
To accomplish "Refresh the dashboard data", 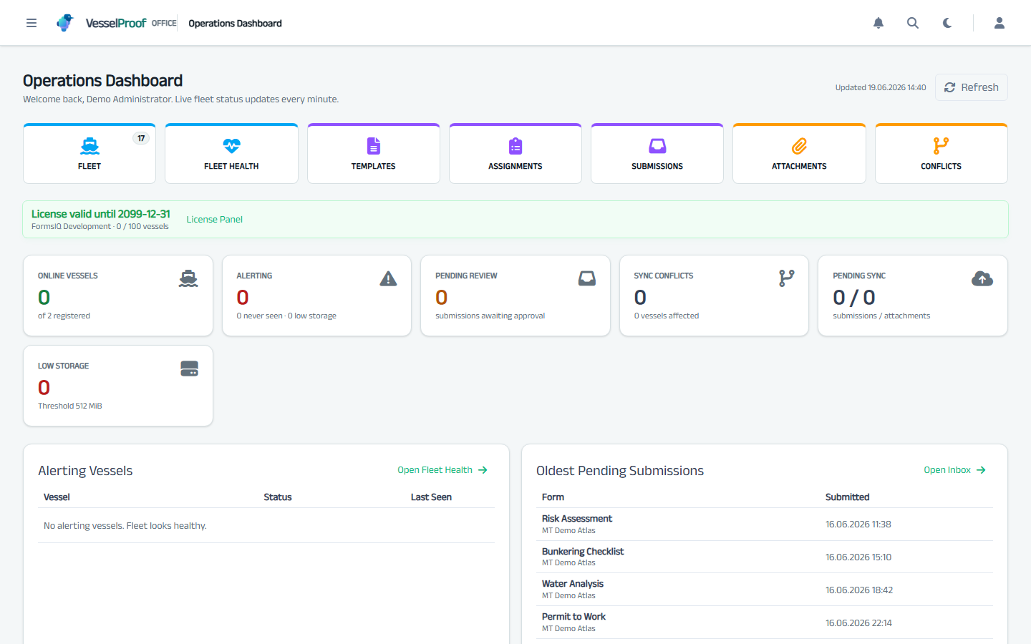I will pos(971,87).
